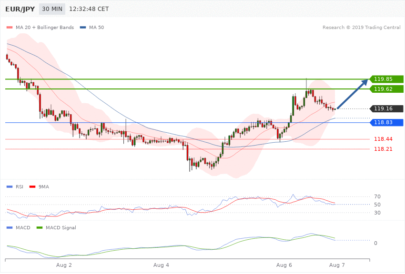The width and height of the screenshot is (405, 274).
Task: Click the Aug 7 date axis label
Action: pyautogui.click(x=337, y=265)
